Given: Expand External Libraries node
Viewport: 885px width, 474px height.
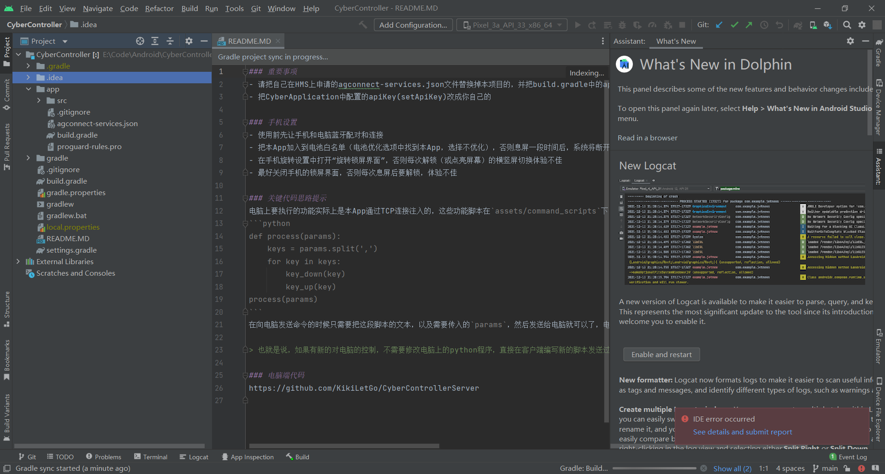Looking at the screenshot, I should 18,261.
